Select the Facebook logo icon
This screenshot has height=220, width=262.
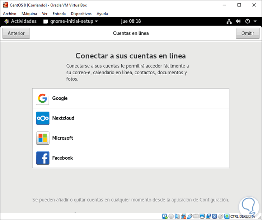click(43, 158)
